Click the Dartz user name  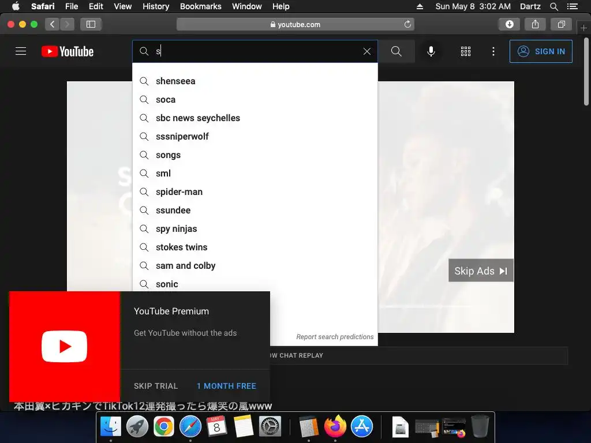pos(530,6)
